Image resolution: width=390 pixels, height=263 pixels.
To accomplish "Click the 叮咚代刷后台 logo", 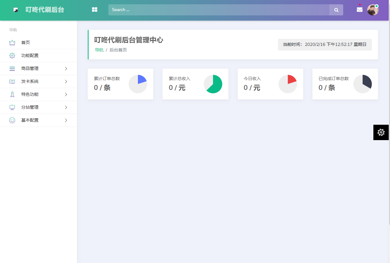I will 44,10.
